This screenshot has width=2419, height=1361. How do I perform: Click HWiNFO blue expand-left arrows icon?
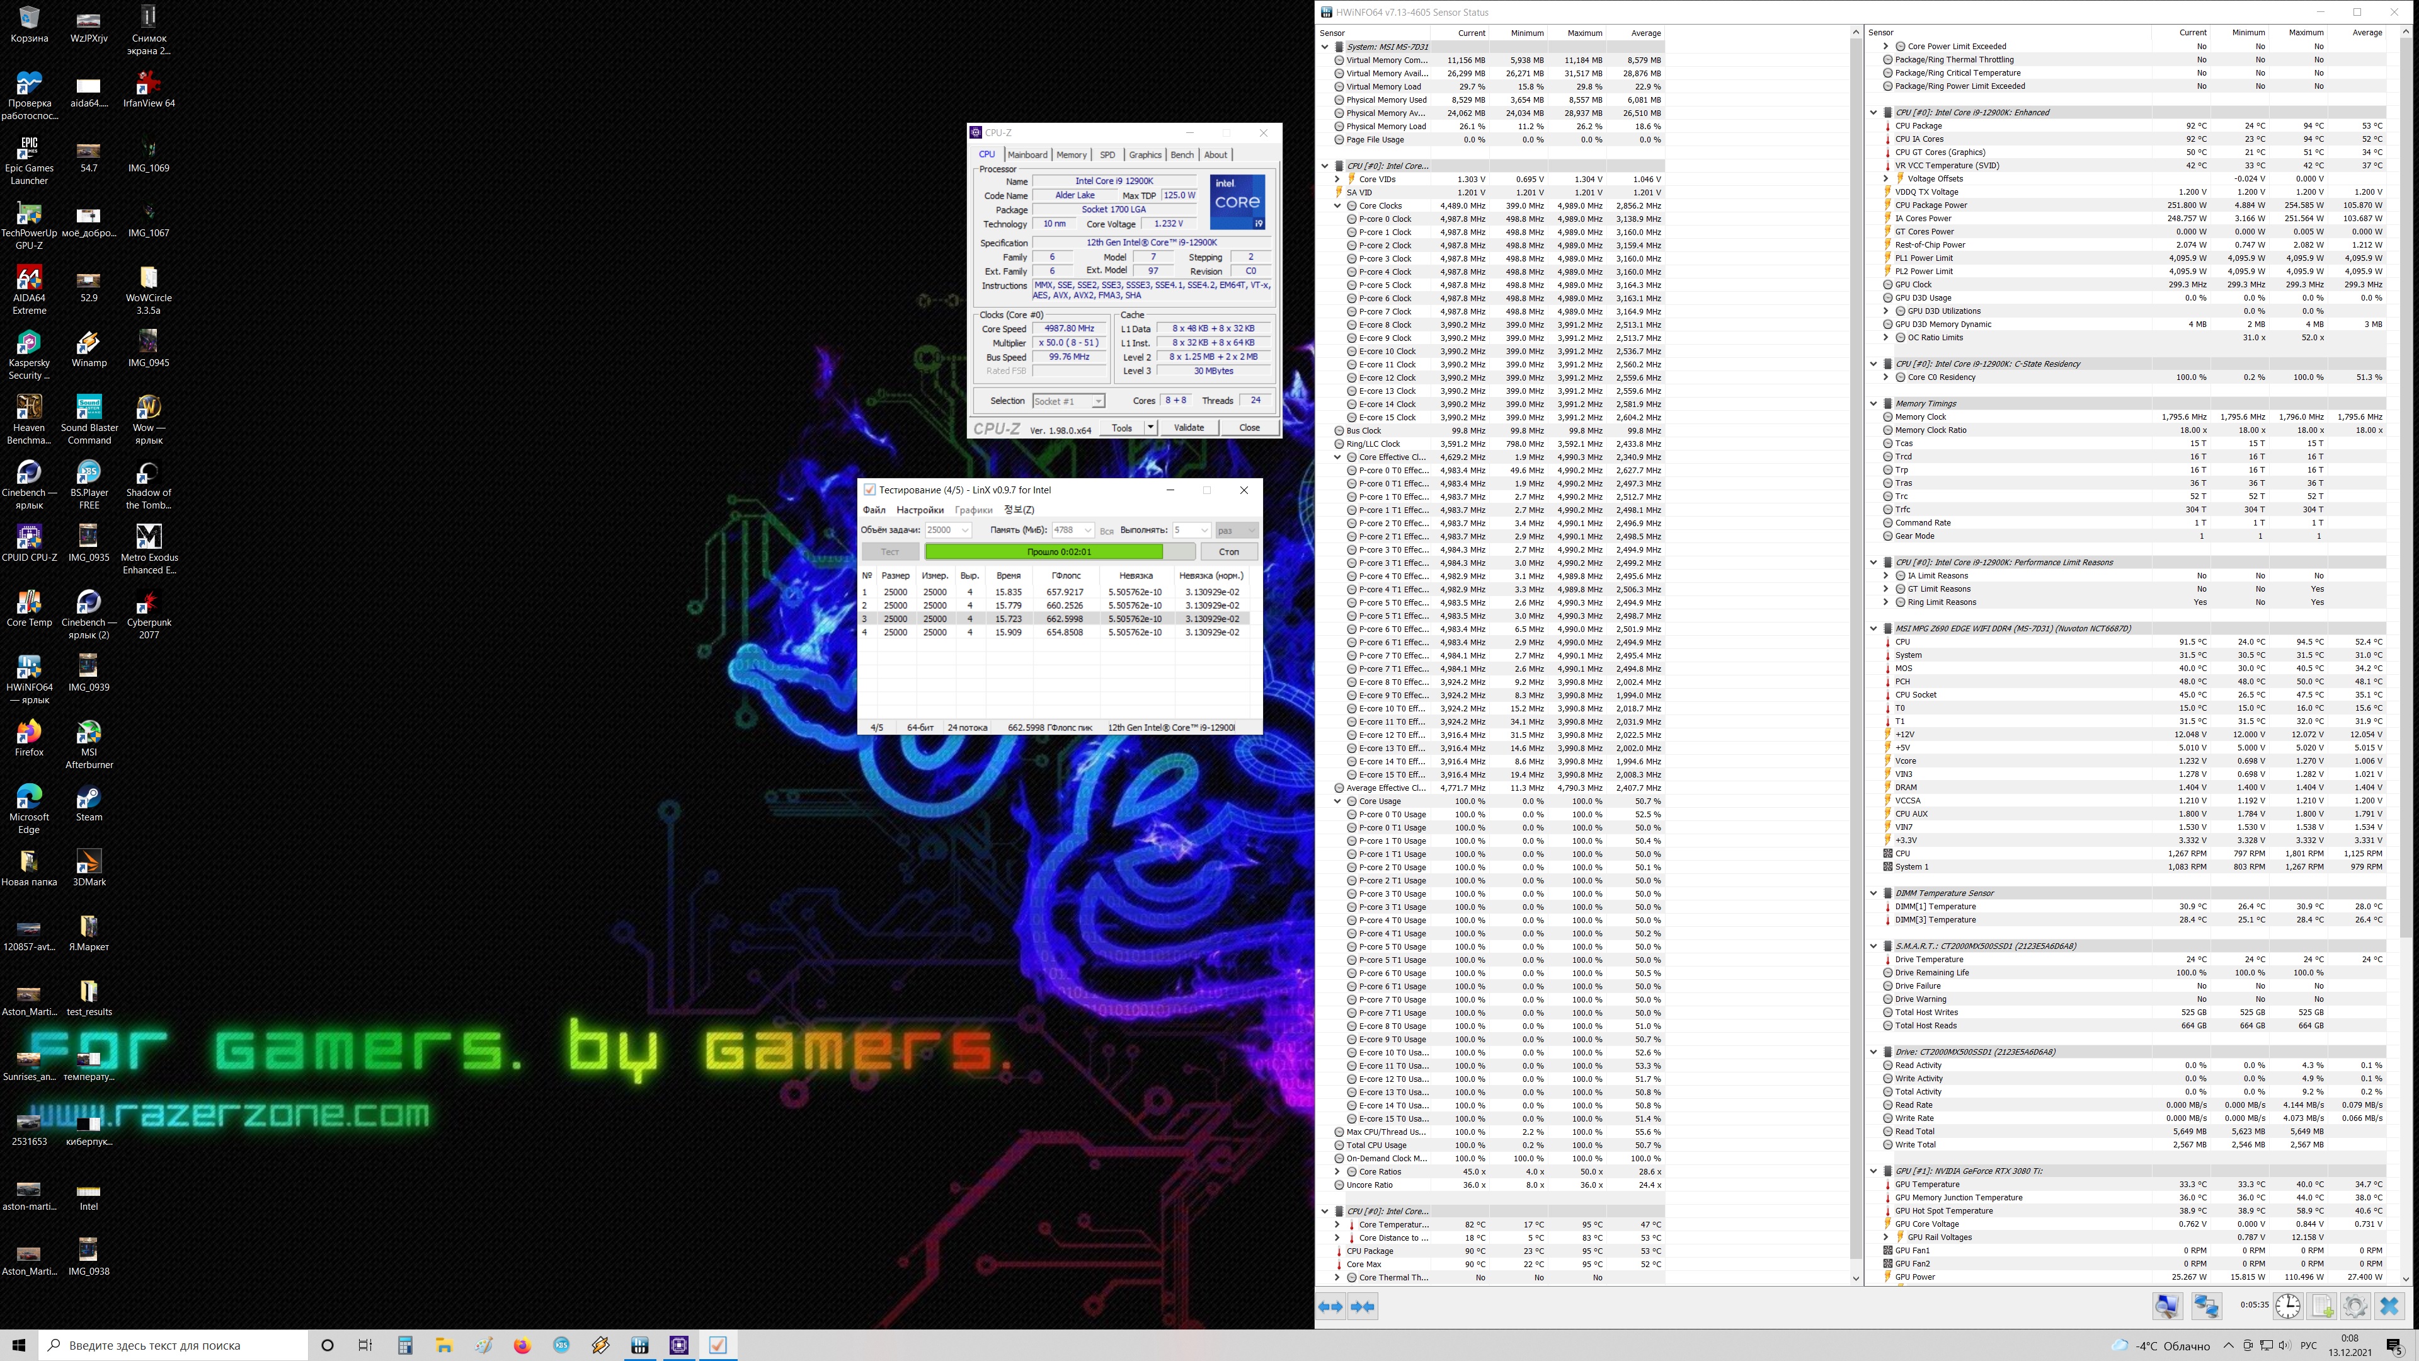(x=1330, y=1307)
